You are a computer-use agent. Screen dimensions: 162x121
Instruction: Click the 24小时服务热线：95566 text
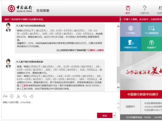point(138,117)
